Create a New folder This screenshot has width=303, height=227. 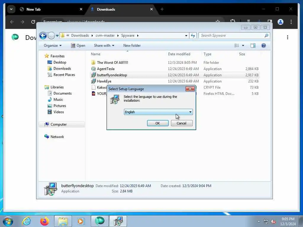point(132,46)
